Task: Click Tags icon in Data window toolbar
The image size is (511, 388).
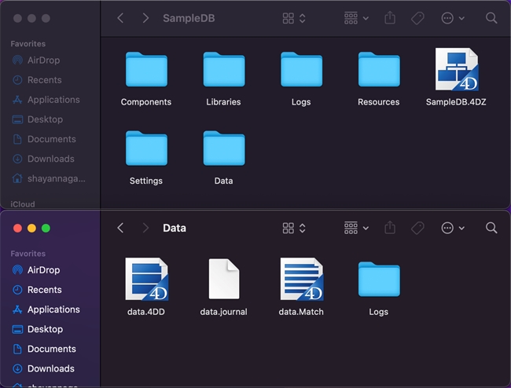Action: point(417,228)
